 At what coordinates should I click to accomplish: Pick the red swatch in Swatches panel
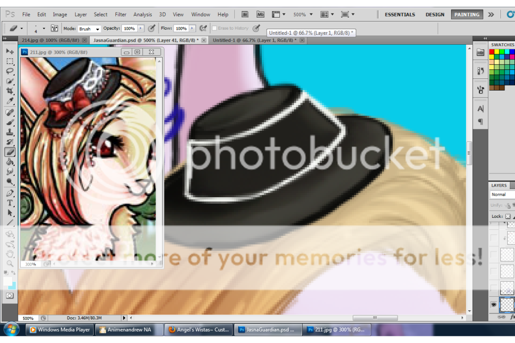[x=492, y=52]
